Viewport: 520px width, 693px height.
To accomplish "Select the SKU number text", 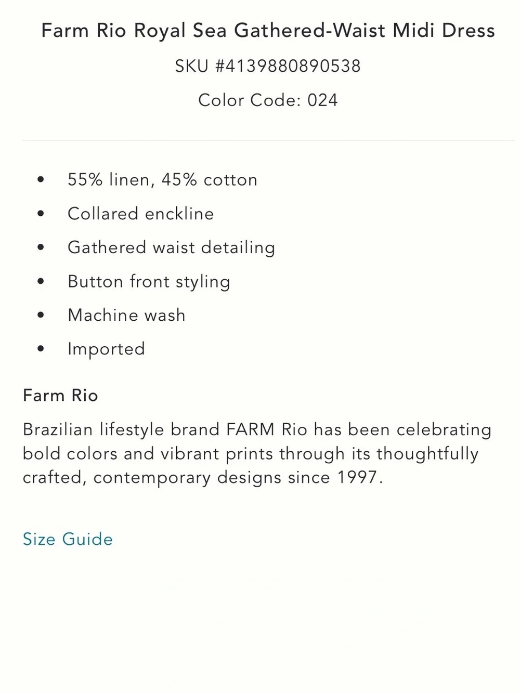I will (x=268, y=66).
